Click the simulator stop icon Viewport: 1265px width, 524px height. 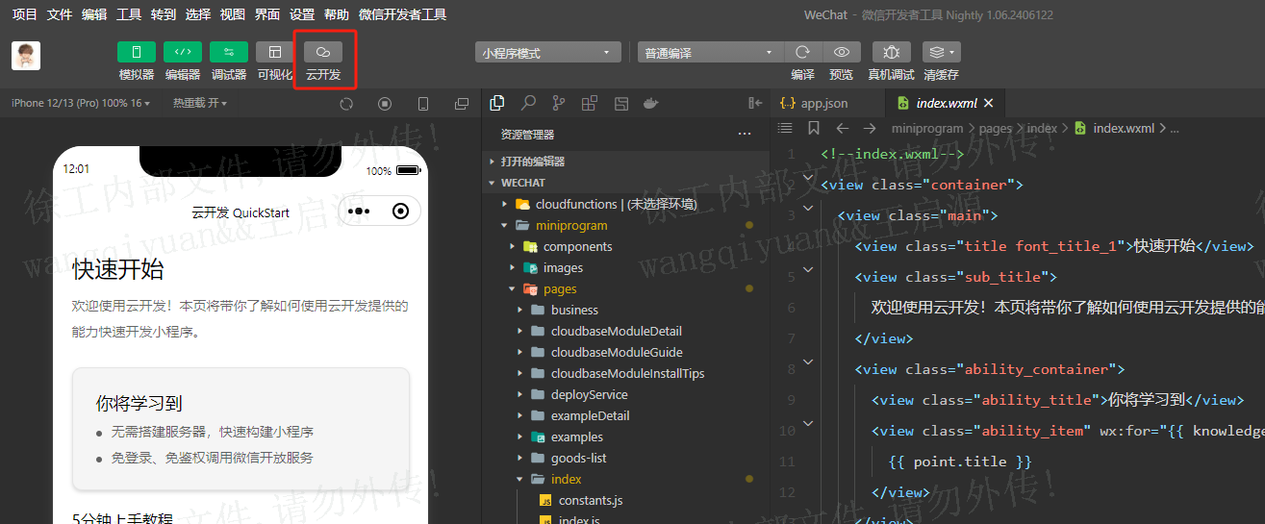click(385, 104)
